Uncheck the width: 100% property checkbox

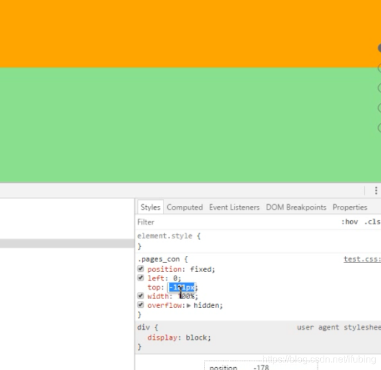tap(141, 296)
